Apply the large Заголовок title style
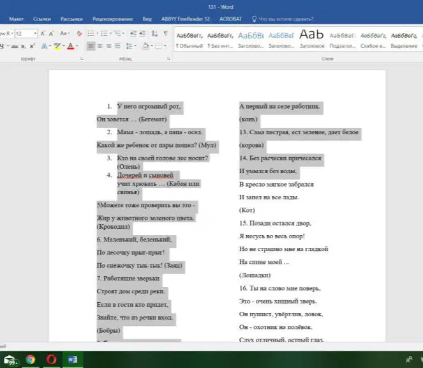 click(312, 40)
